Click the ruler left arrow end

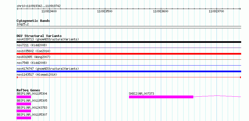pyautogui.click(x=17, y=9)
